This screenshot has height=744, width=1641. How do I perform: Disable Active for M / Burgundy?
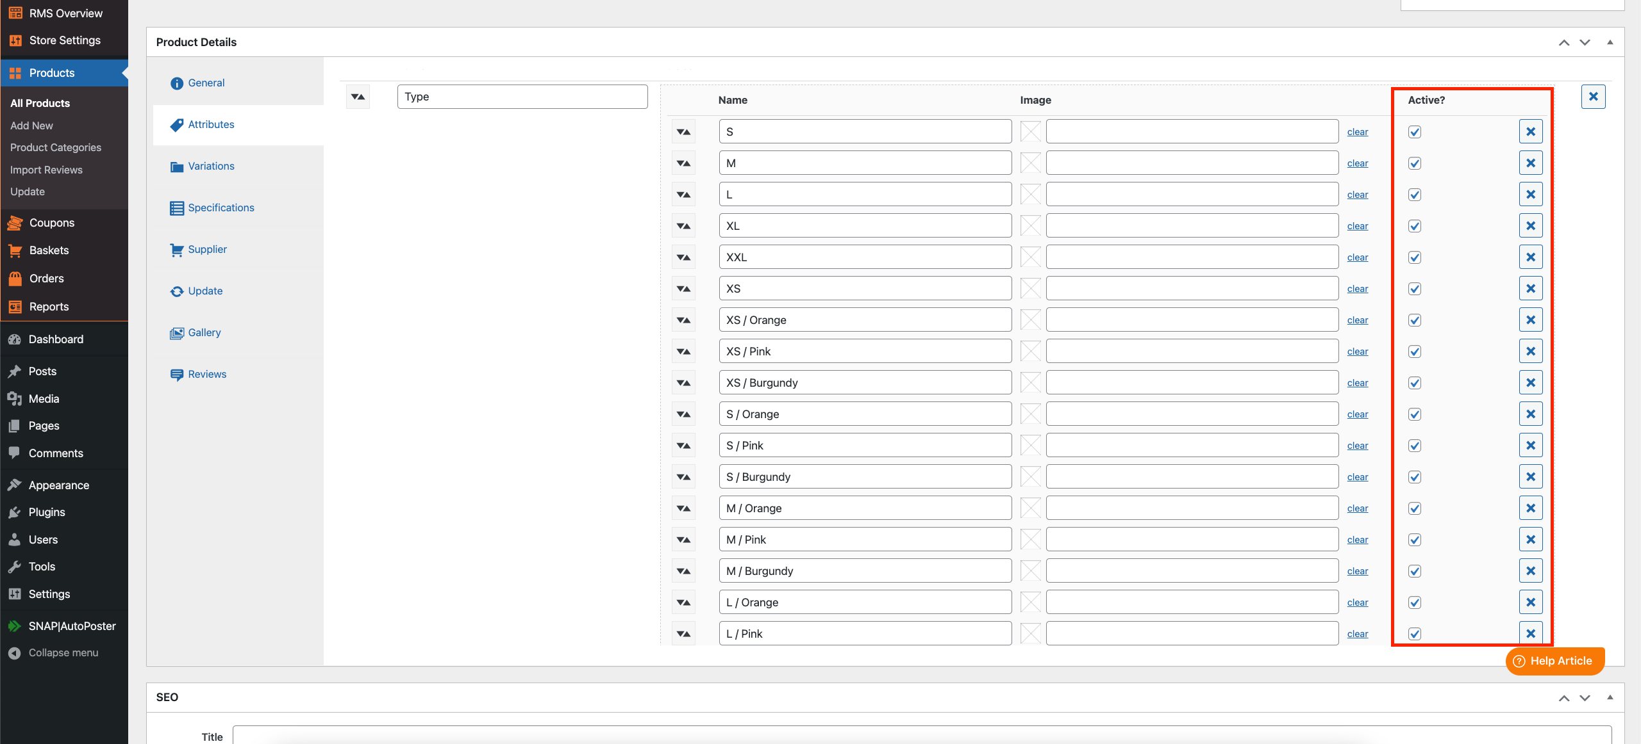[x=1415, y=571]
